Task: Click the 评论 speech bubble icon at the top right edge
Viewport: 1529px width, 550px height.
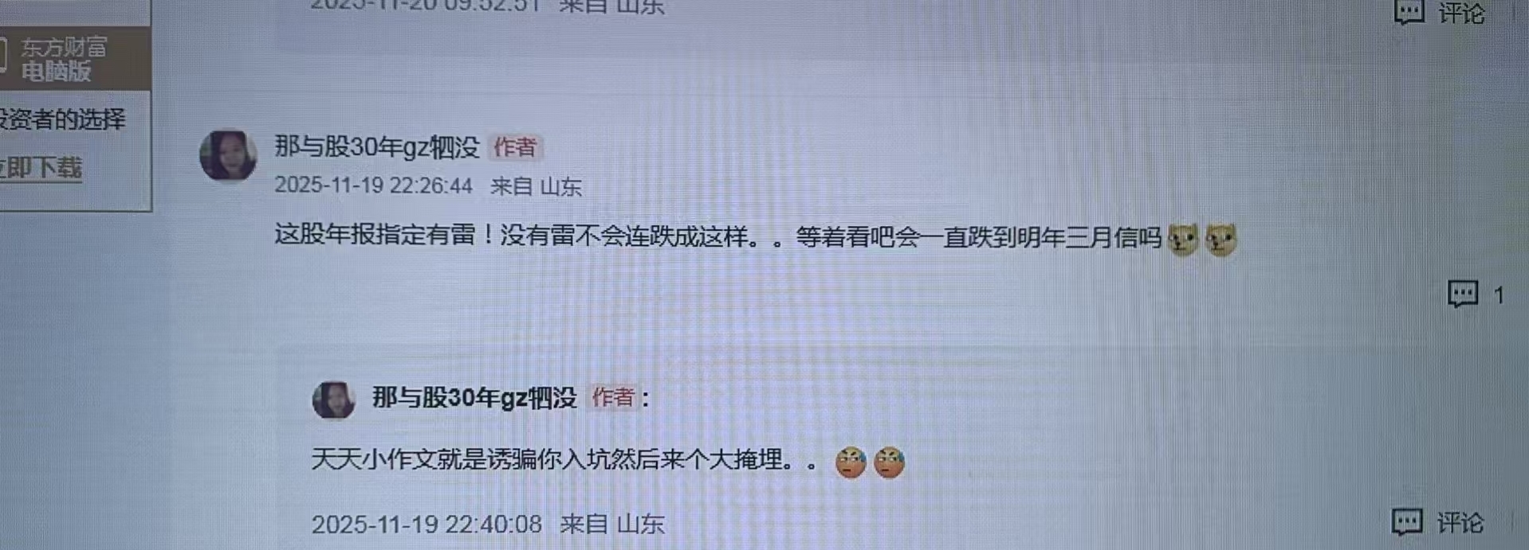Action: 1409,10
